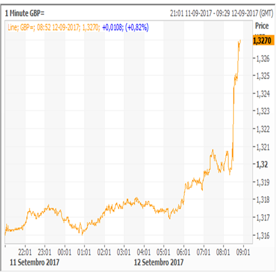This screenshot has width=276, height=276.
Task: Click the +0,0108 change value in blue
Action: pyautogui.click(x=112, y=27)
